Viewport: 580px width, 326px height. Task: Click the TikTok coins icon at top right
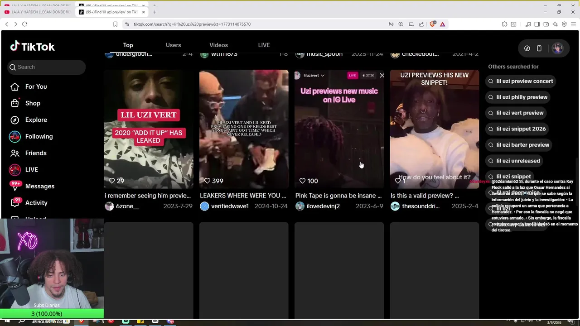click(x=527, y=48)
